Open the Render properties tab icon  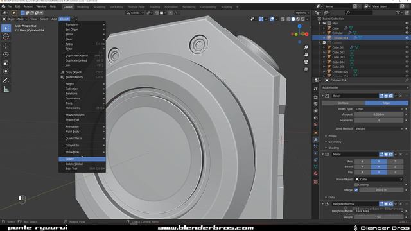[x=315, y=97]
